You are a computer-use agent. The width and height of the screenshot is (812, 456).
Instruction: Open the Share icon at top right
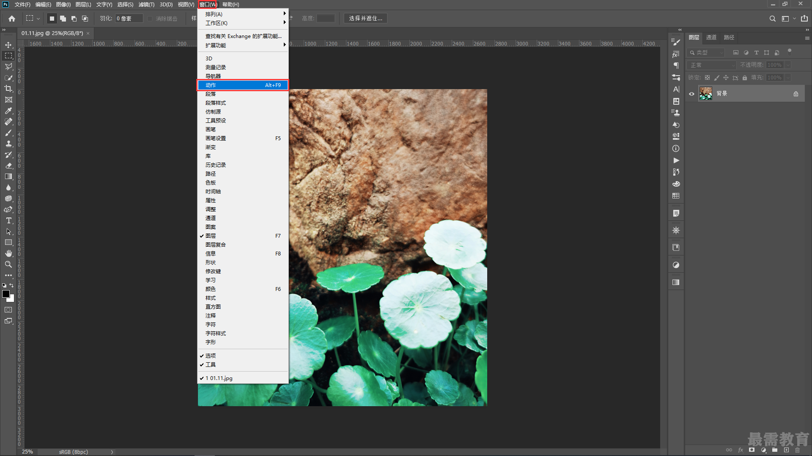[x=804, y=19]
